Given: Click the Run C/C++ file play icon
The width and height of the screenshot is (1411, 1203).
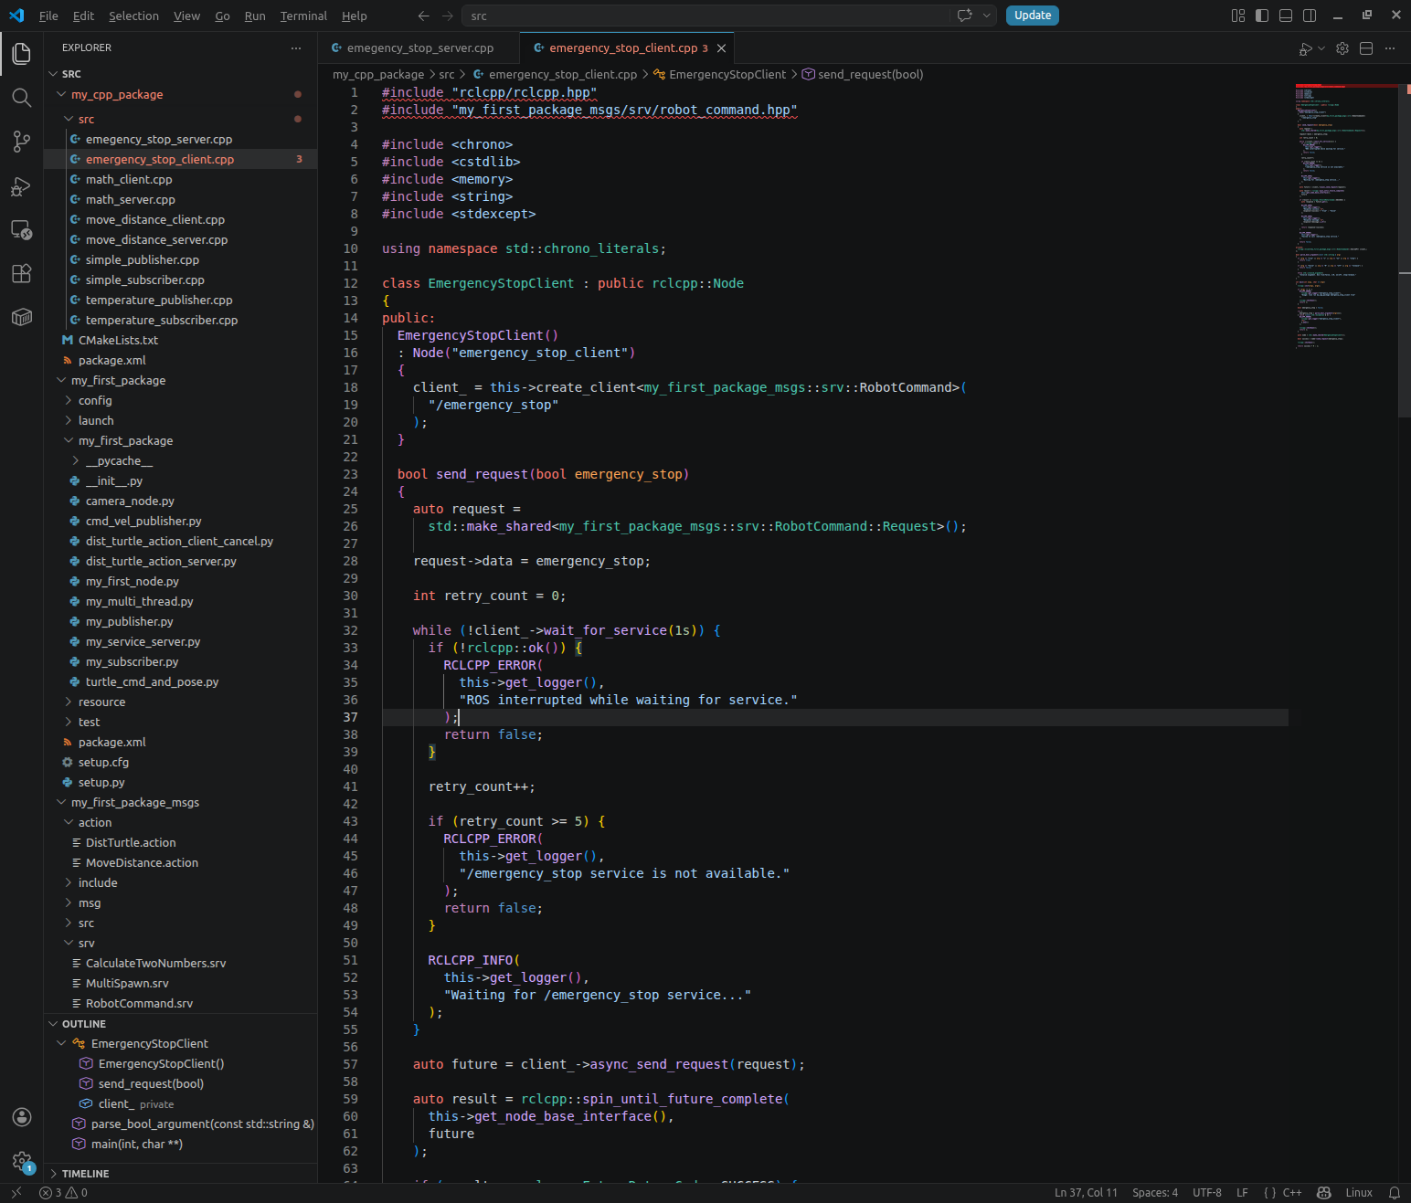Looking at the screenshot, I should point(1306,48).
